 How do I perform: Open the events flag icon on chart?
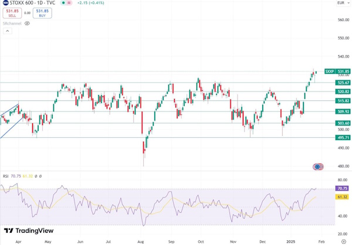pos(318,166)
